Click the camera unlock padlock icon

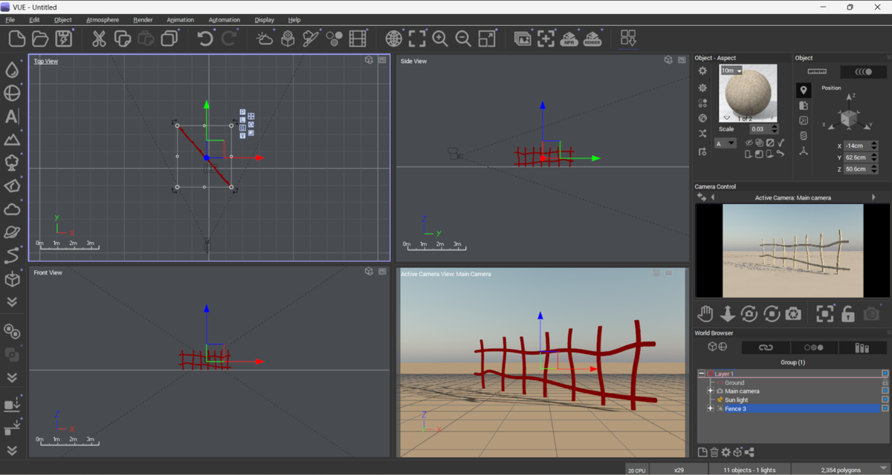pyautogui.click(x=848, y=313)
